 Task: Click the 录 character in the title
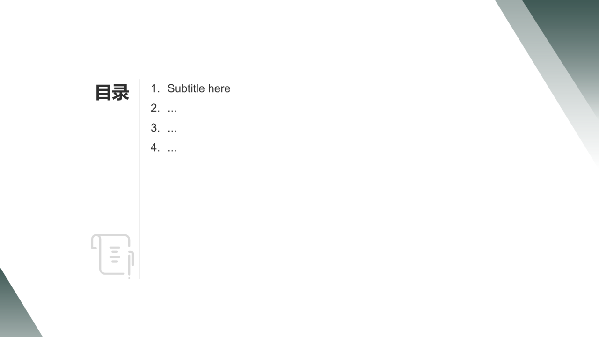click(121, 92)
